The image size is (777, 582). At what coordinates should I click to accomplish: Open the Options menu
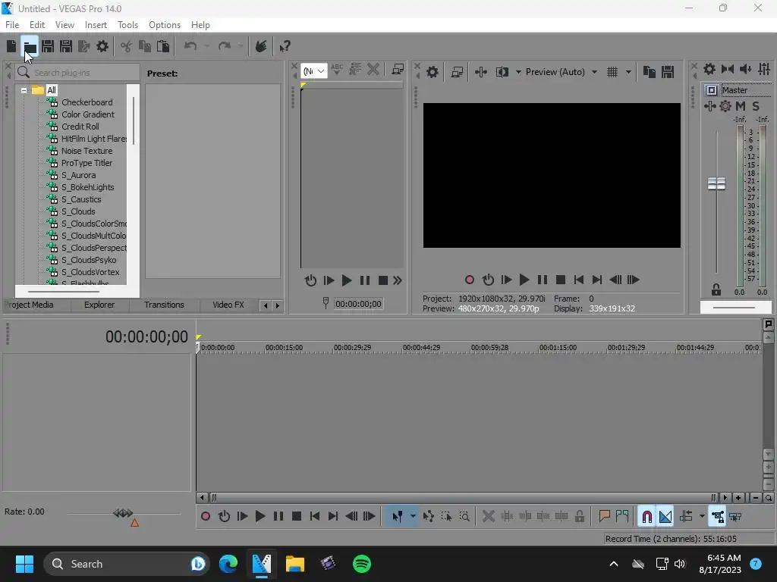point(165,25)
